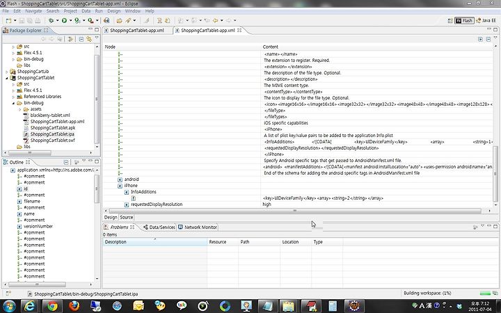The height and width of the screenshot is (313, 501).
Task: Open the dropdown arrow beside the Debug icon
Action: 57,20
